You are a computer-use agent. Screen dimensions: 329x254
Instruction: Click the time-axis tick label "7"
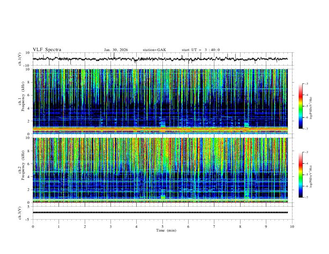(214, 227)
